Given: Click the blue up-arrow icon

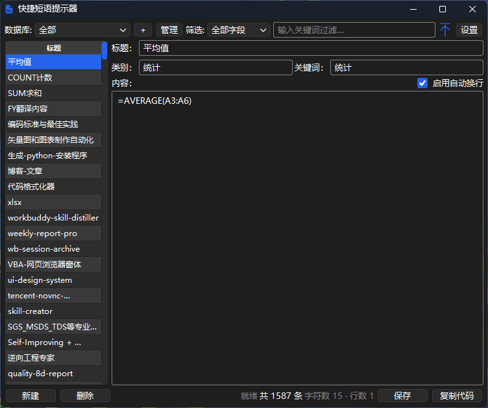Looking at the screenshot, I should tap(445, 30).
